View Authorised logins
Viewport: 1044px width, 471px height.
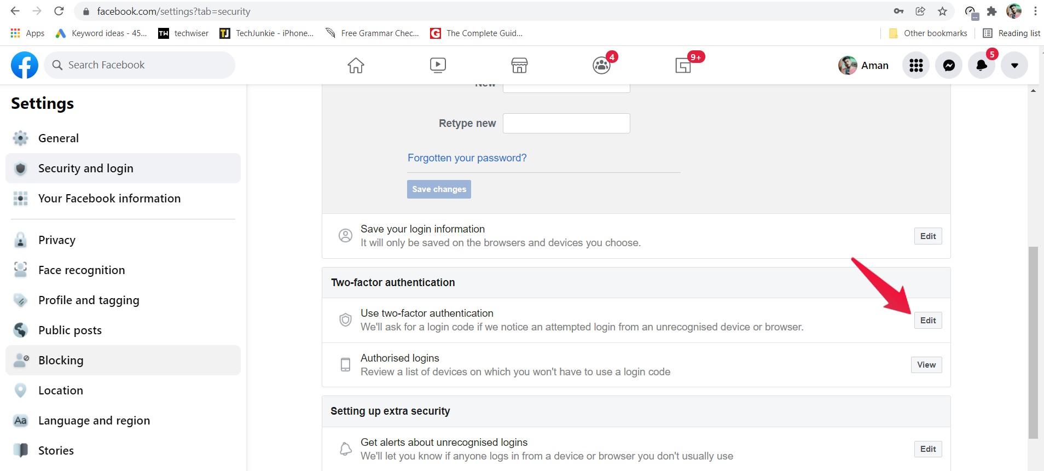click(x=926, y=365)
